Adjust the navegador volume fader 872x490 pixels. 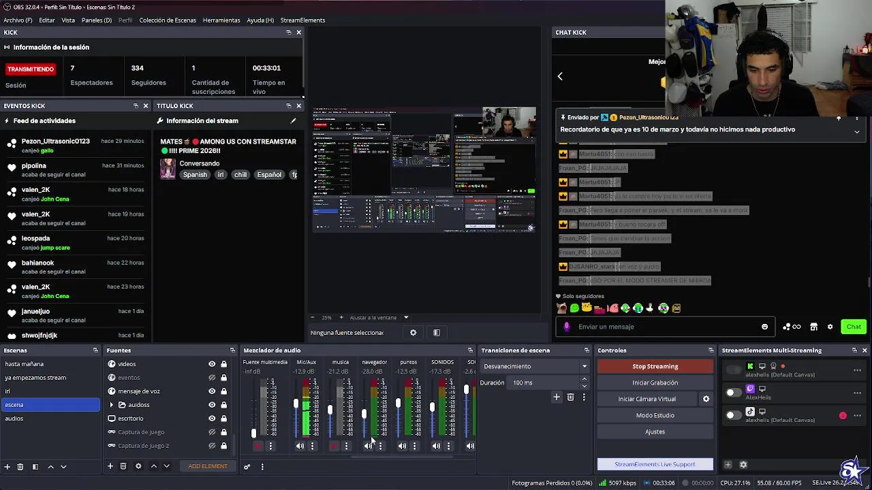coord(364,414)
